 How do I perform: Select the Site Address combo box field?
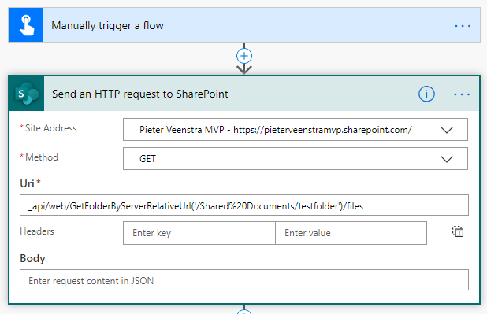click(x=296, y=129)
